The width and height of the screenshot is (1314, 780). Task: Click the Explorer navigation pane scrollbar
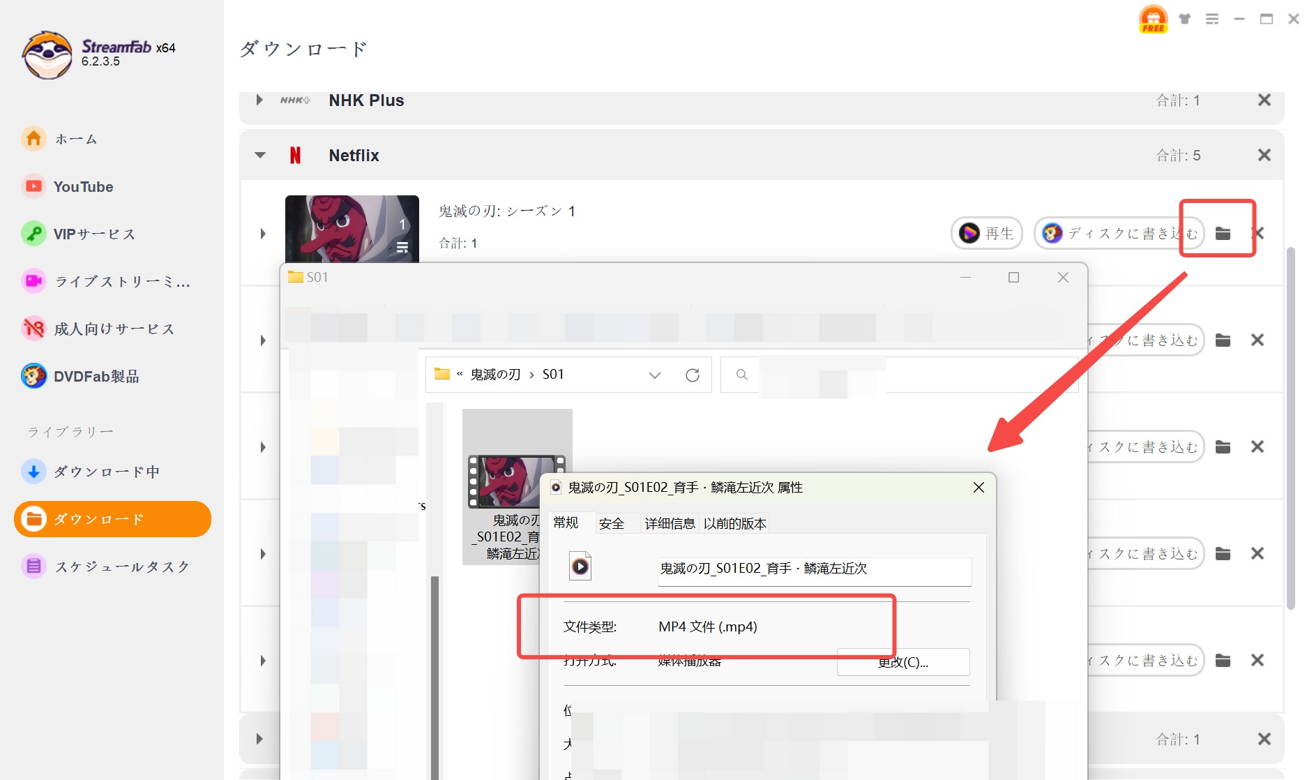[x=435, y=677]
